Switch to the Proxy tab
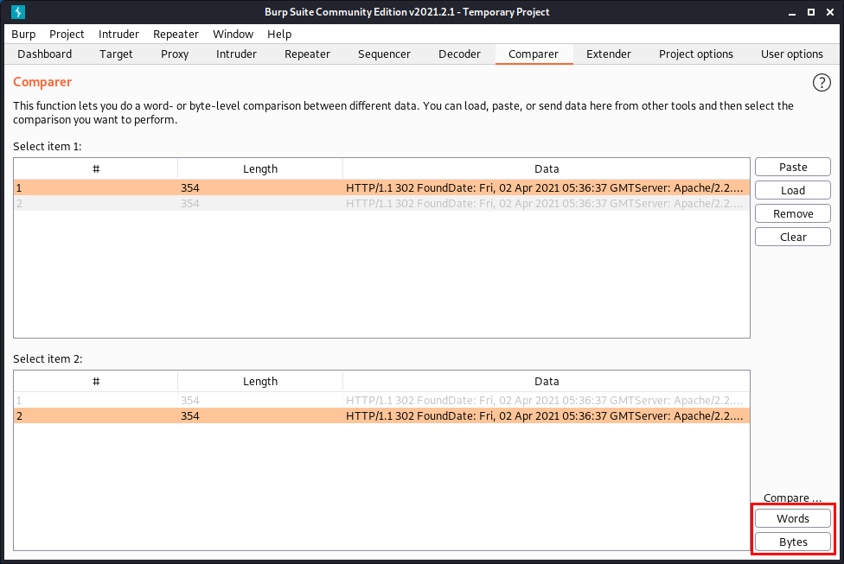Screen dimensions: 844x564 click(x=175, y=54)
